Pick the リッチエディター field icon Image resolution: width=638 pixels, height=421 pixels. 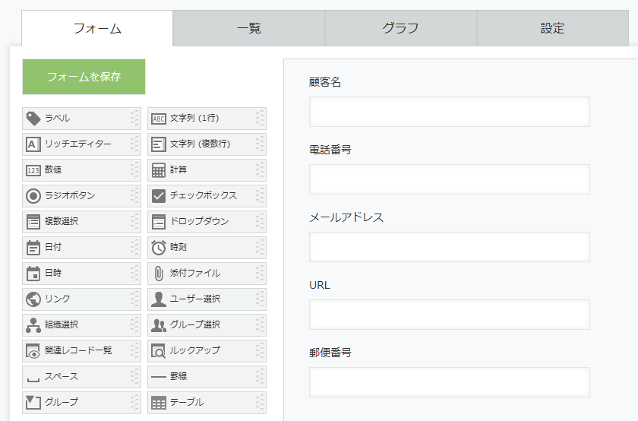[x=33, y=144]
